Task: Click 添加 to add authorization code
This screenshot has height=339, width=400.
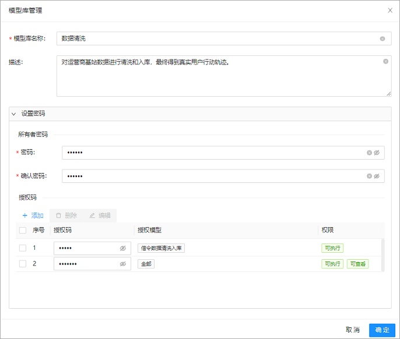Action: click(x=33, y=216)
